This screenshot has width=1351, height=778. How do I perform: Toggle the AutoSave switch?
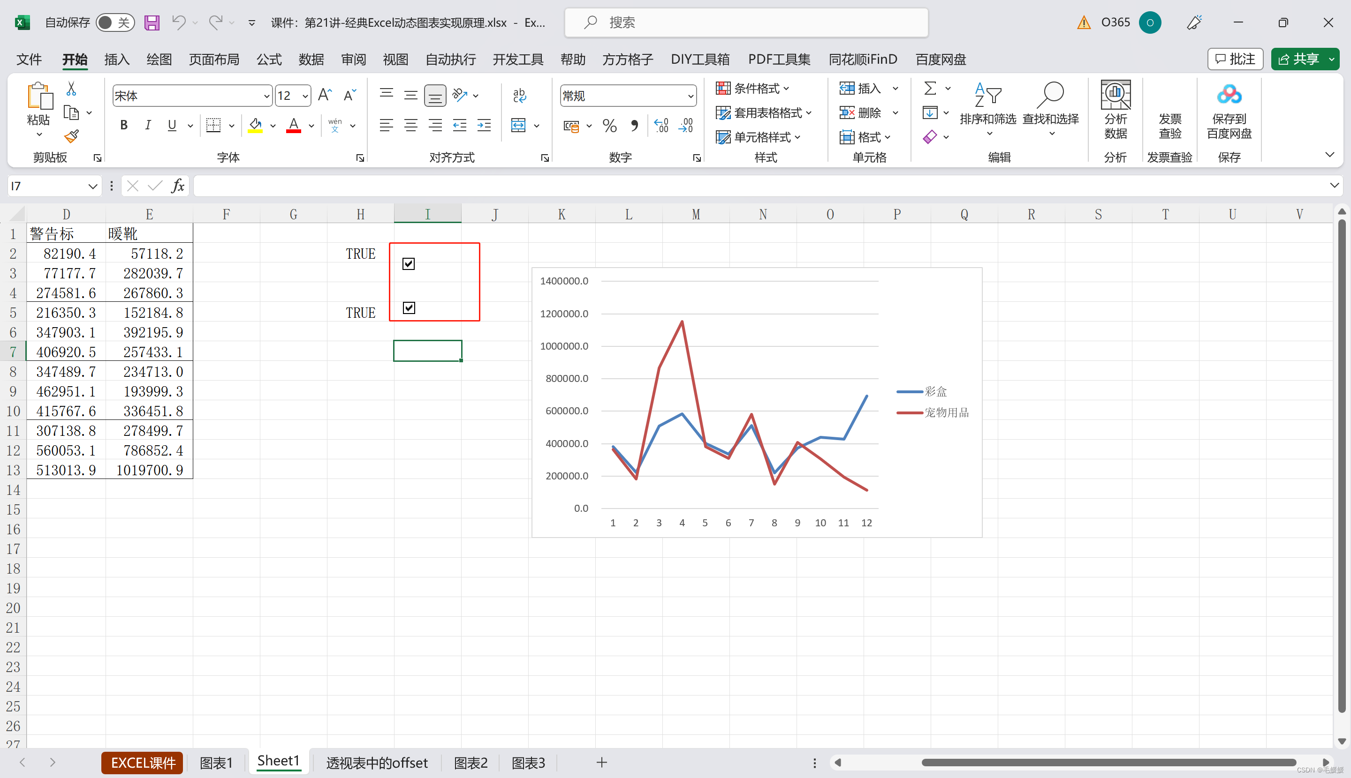(115, 22)
